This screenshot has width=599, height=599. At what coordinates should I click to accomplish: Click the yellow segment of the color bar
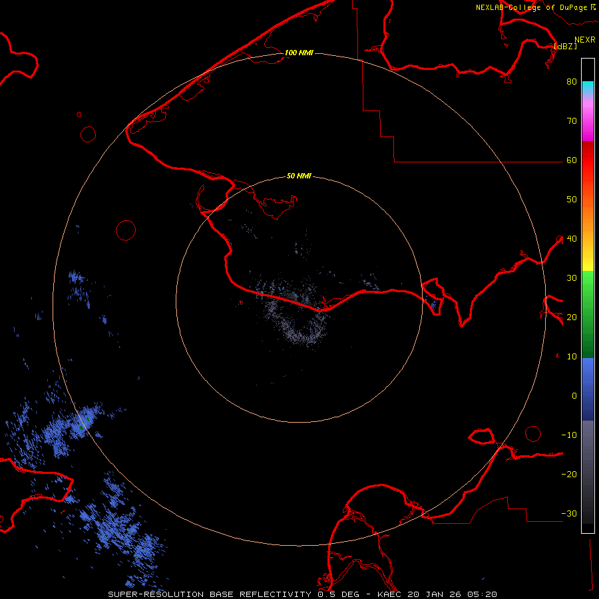click(588, 264)
